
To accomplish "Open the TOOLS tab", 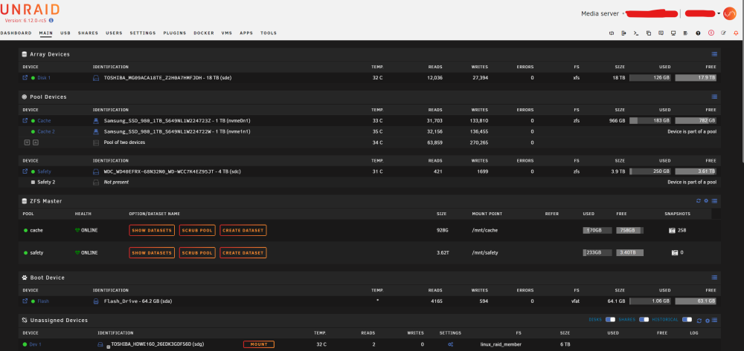I will tap(269, 33).
